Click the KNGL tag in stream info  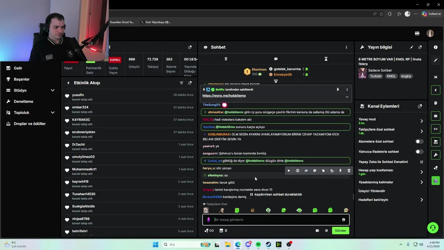click(x=391, y=76)
